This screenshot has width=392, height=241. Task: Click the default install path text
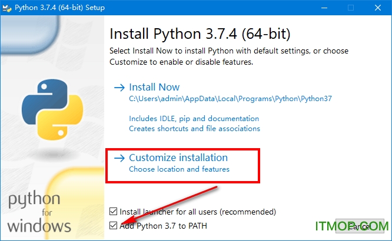(x=230, y=99)
